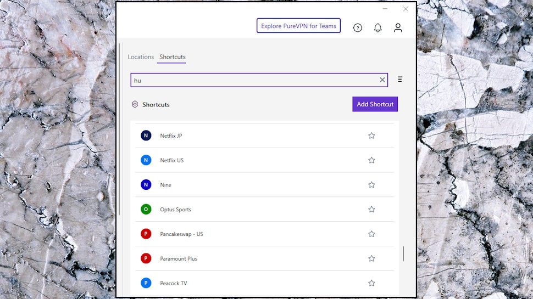Select the Netflix US shortcut name
Screen dimensions: 533x299
tap(171, 160)
